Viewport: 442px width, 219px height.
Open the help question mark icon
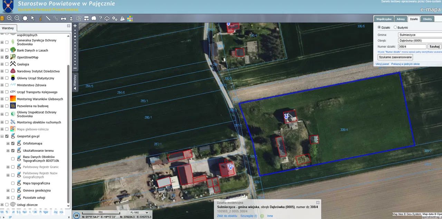(100, 18)
